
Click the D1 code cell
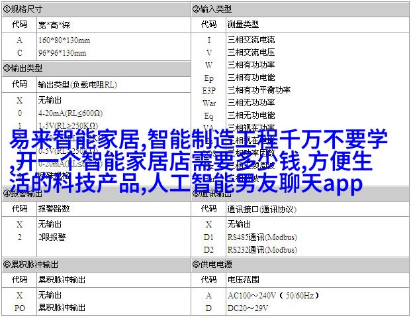coord(209,237)
